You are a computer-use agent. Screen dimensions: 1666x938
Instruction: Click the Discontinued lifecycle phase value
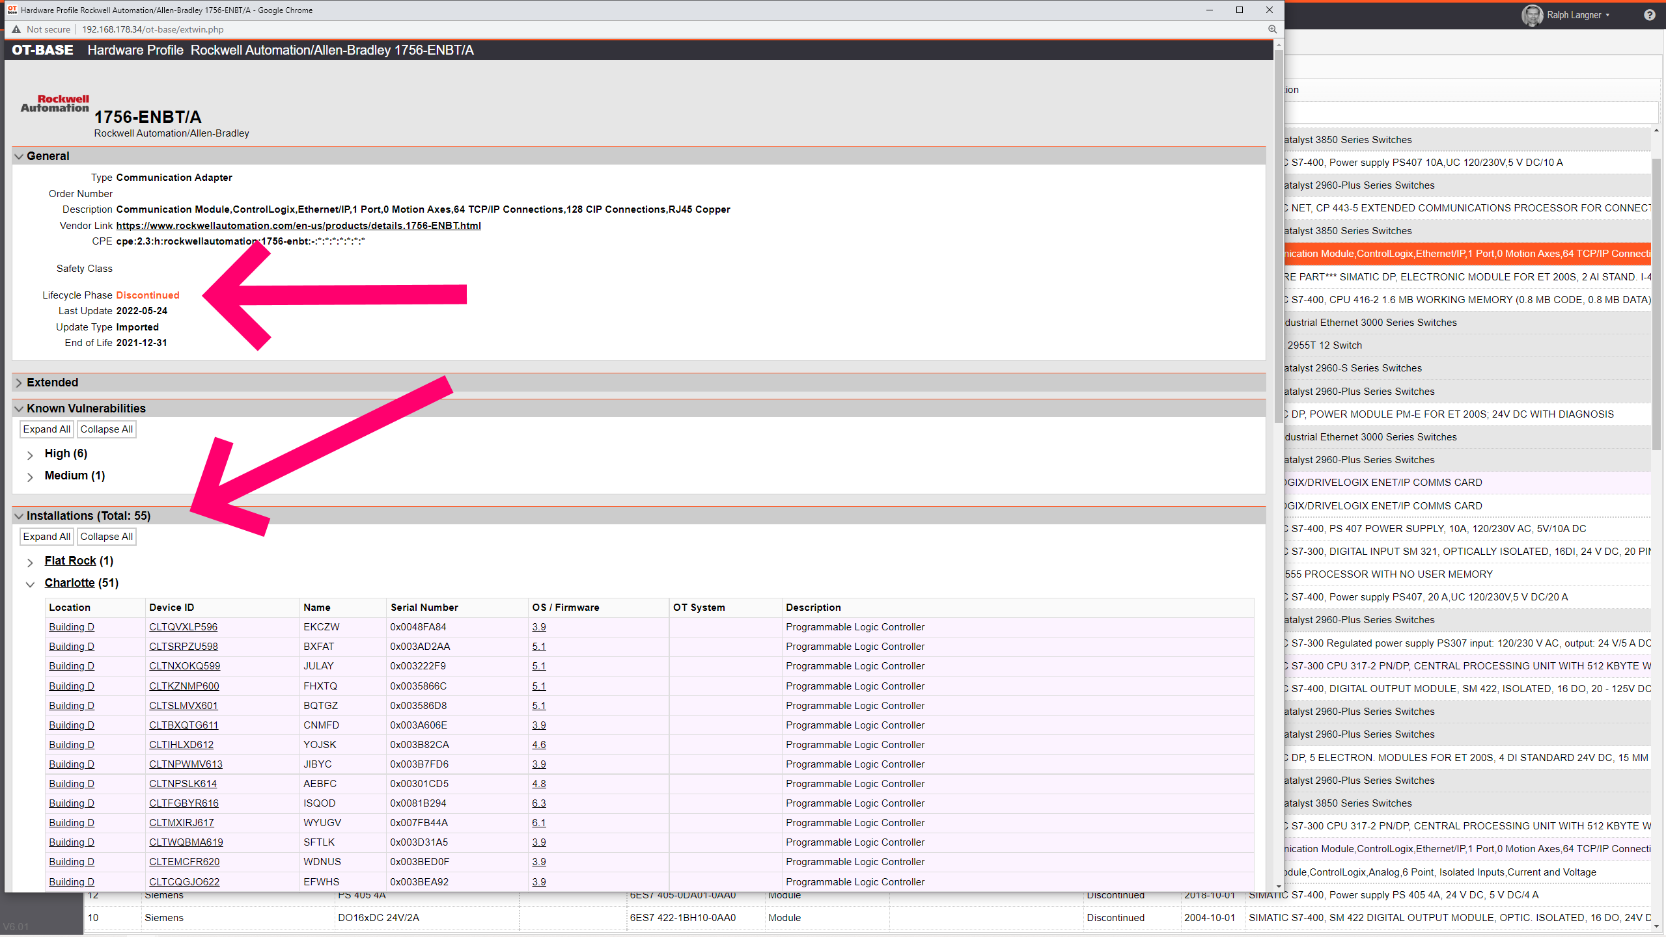coord(148,295)
